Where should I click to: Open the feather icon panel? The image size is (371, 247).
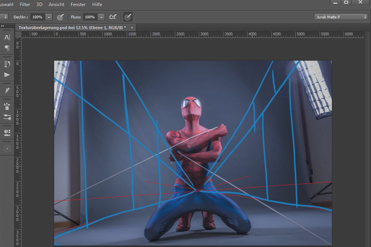(7, 90)
